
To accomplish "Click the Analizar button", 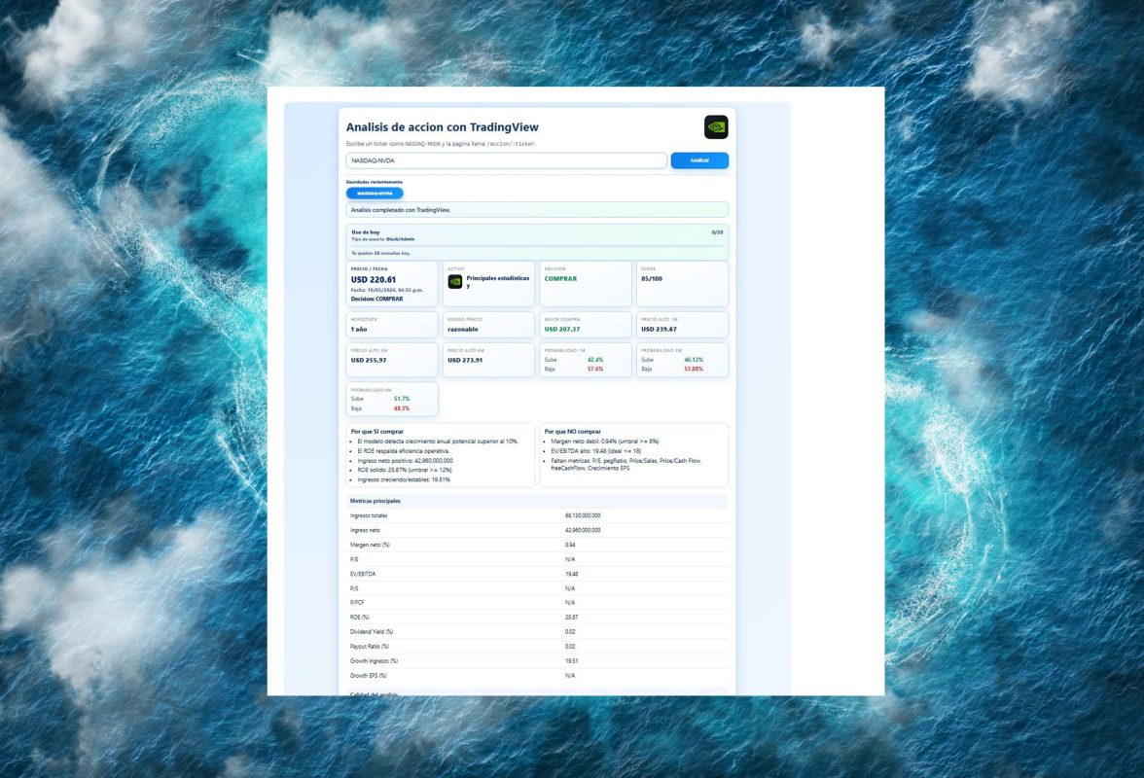I will pyautogui.click(x=699, y=160).
